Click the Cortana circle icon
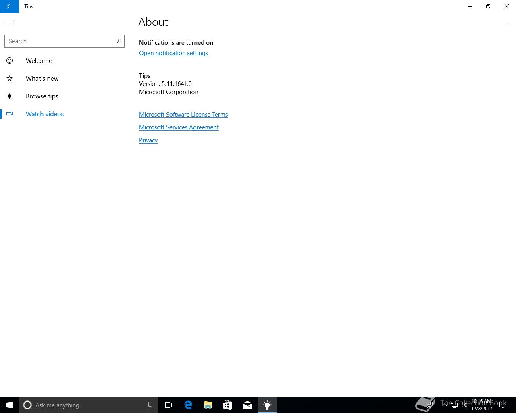The width and height of the screenshot is (516, 413). point(27,405)
